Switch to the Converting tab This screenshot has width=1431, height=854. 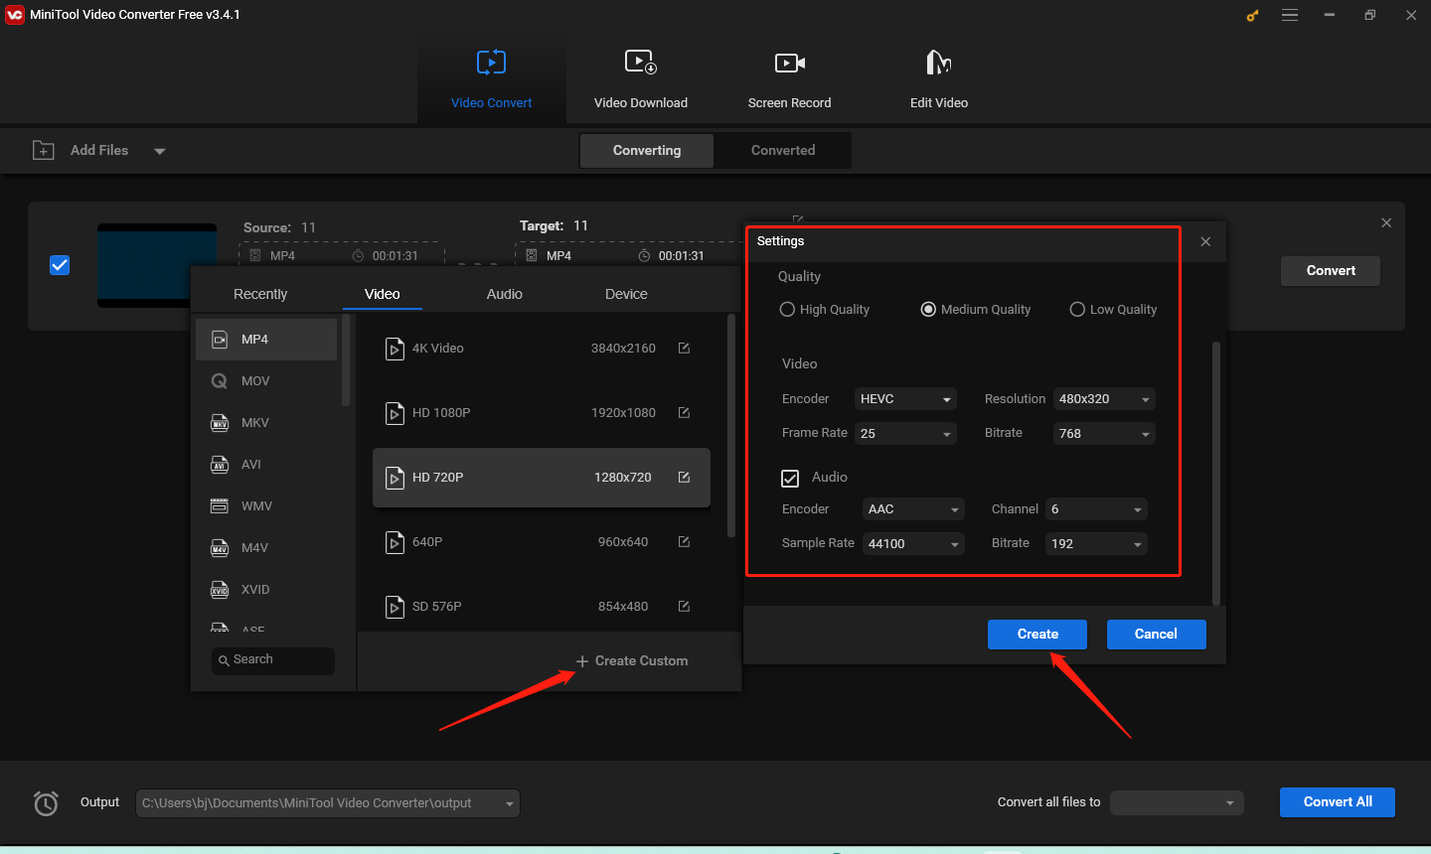tap(647, 150)
